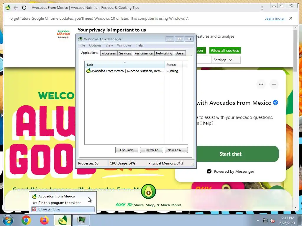This screenshot has width=302, height=226.
Task: Click the CPU Usage: 34% status text
Action: [122, 163]
